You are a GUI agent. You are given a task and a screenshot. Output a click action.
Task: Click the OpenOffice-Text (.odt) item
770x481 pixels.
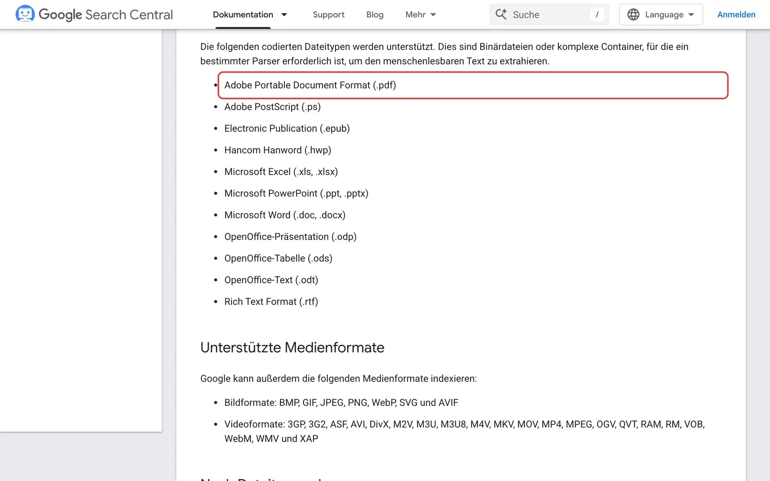tap(271, 280)
